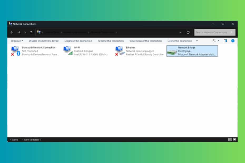
Task: Select the Bluetooth Network Connection adapter icon
Action: pyautogui.click(x=16, y=51)
